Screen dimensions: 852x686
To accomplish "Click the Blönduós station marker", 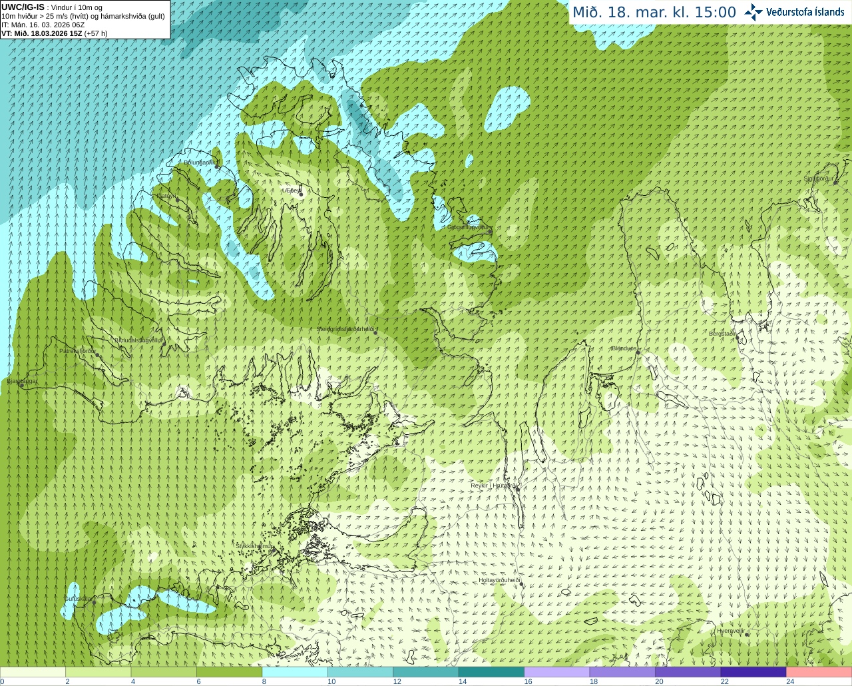I will (x=638, y=352).
